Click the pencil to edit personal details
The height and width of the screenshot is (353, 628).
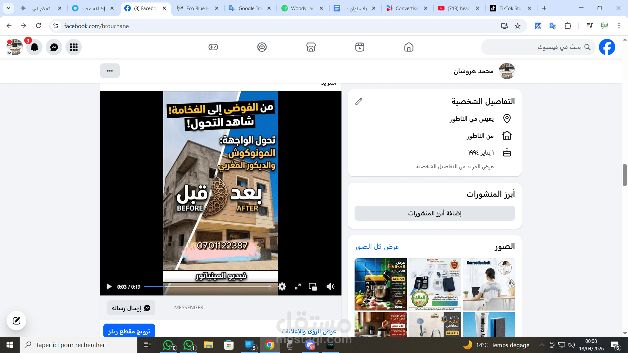pos(359,101)
